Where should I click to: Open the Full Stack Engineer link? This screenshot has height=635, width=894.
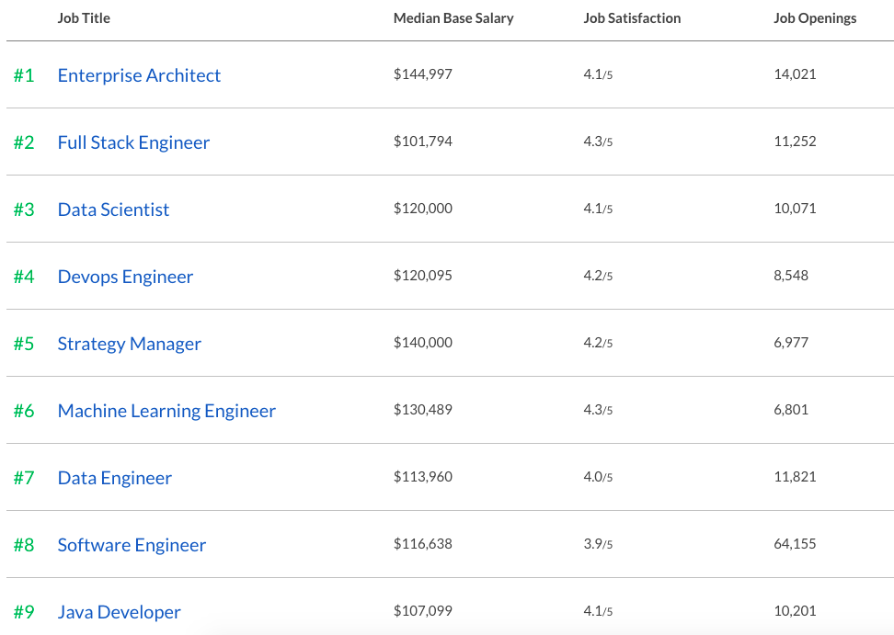point(133,142)
